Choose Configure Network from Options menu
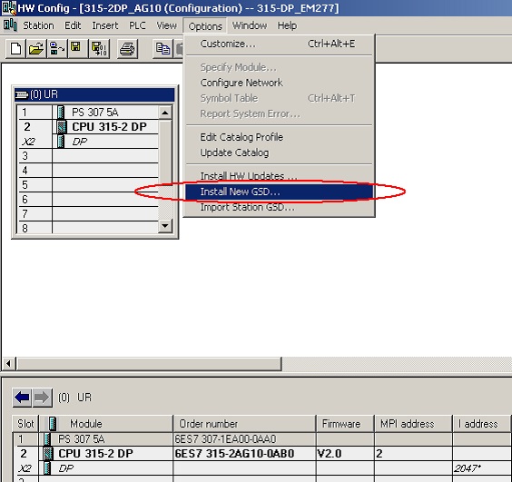 point(241,83)
